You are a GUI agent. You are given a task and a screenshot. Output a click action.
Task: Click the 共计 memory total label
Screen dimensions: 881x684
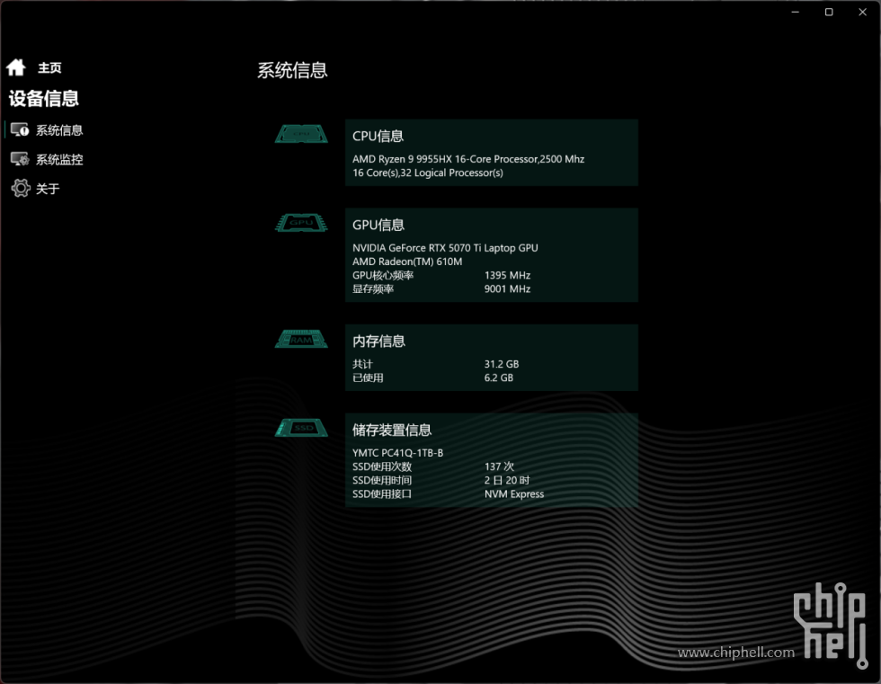(x=362, y=364)
